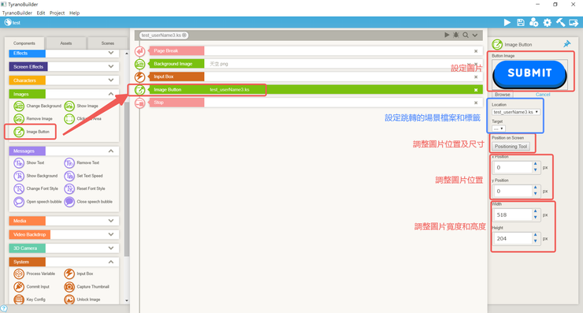Add an Input Box system component
The height and width of the screenshot is (313, 583).
[79, 274]
